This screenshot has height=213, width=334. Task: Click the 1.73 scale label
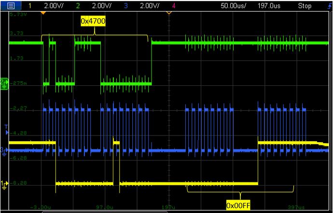16,58
